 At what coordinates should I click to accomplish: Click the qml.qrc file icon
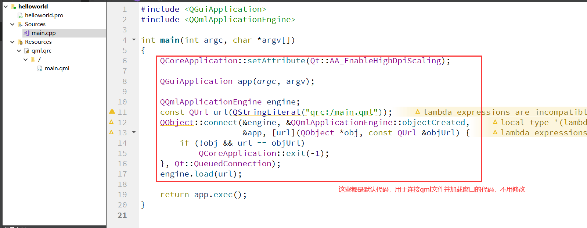click(27, 51)
